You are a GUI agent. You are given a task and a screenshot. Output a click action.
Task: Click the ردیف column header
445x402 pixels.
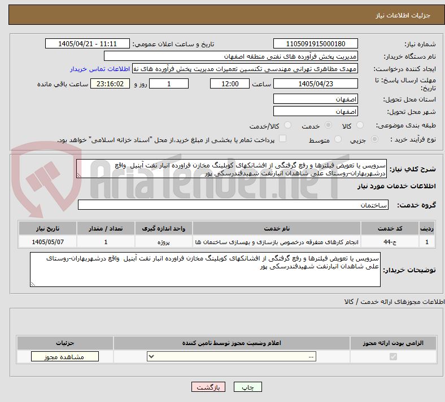tap(427, 228)
